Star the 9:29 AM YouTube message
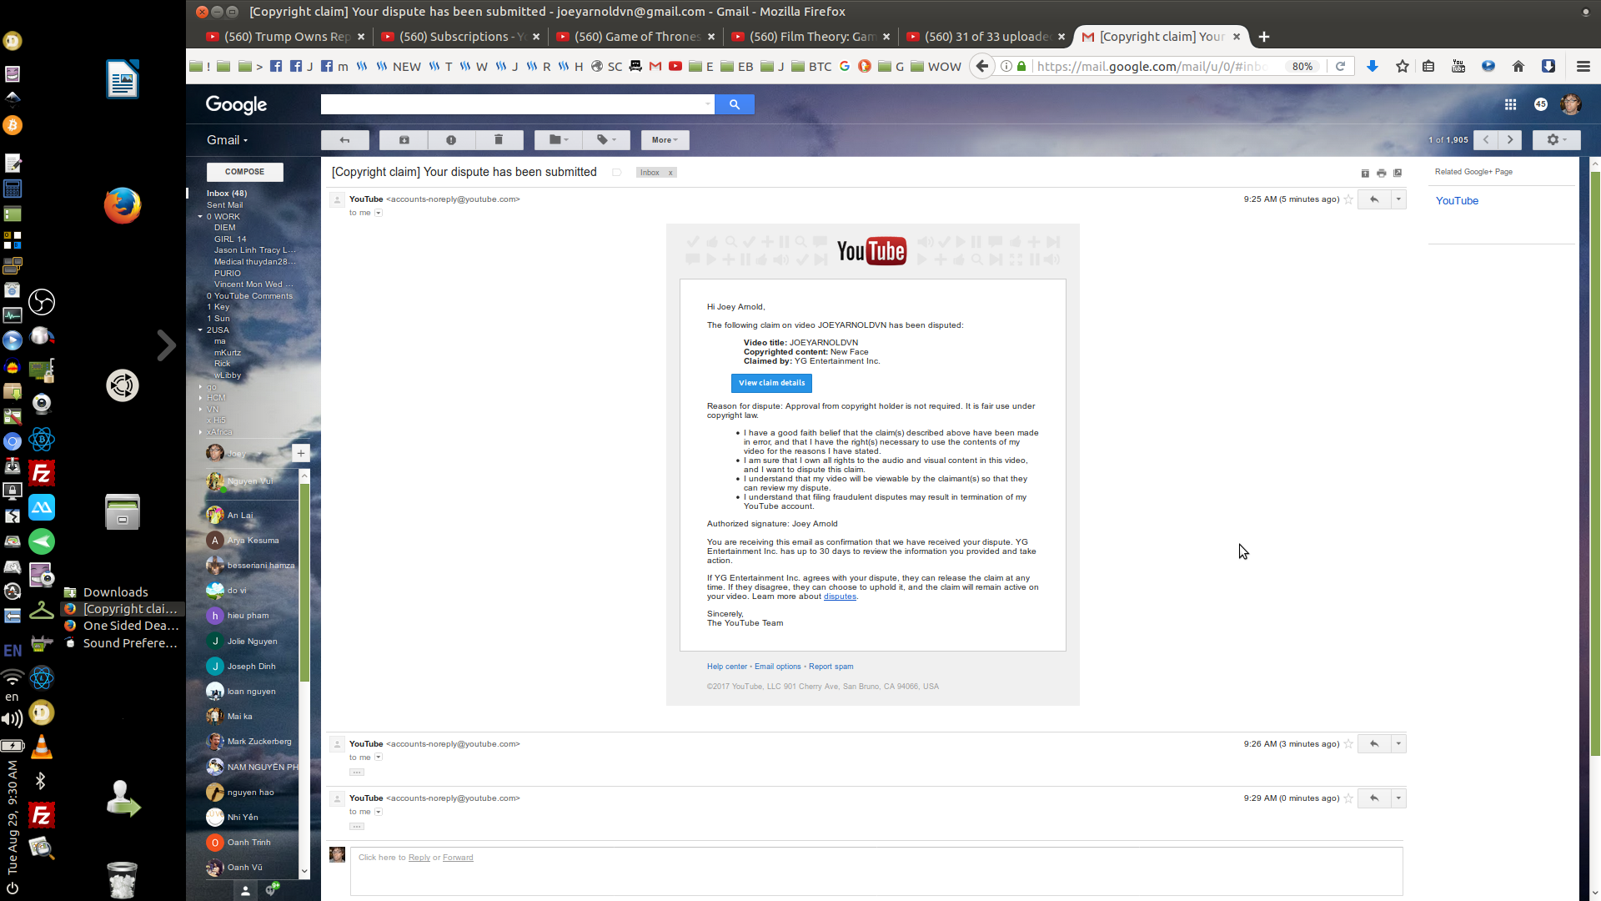1601x901 pixels. tap(1348, 798)
